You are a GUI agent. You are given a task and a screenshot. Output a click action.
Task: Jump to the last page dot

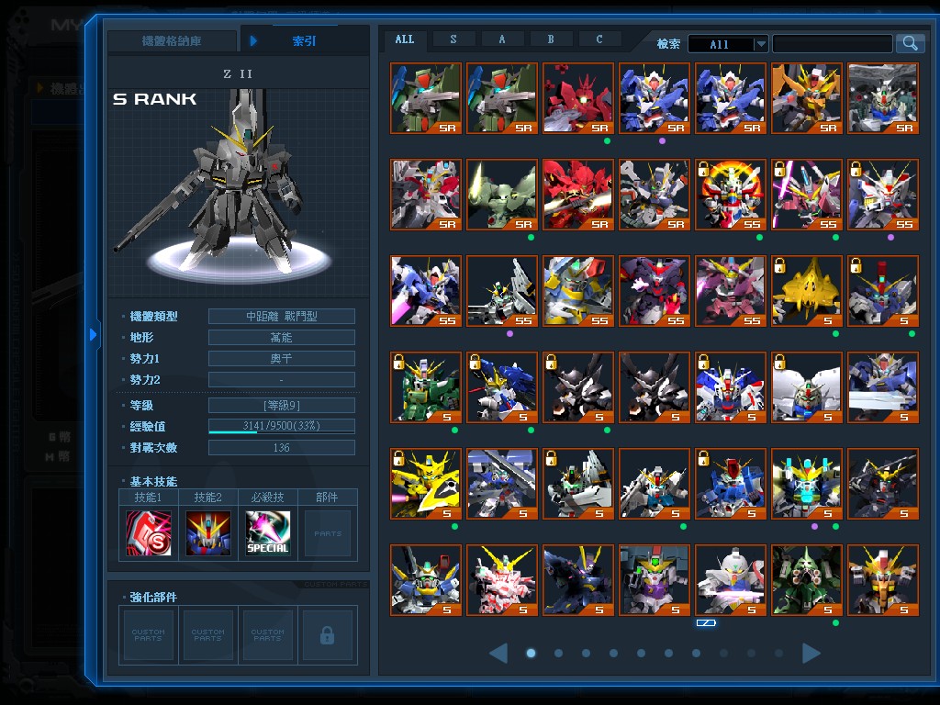point(778,653)
